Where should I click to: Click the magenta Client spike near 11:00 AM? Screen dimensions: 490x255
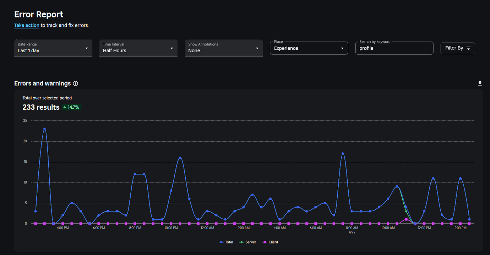pyautogui.click(x=407, y=219)
